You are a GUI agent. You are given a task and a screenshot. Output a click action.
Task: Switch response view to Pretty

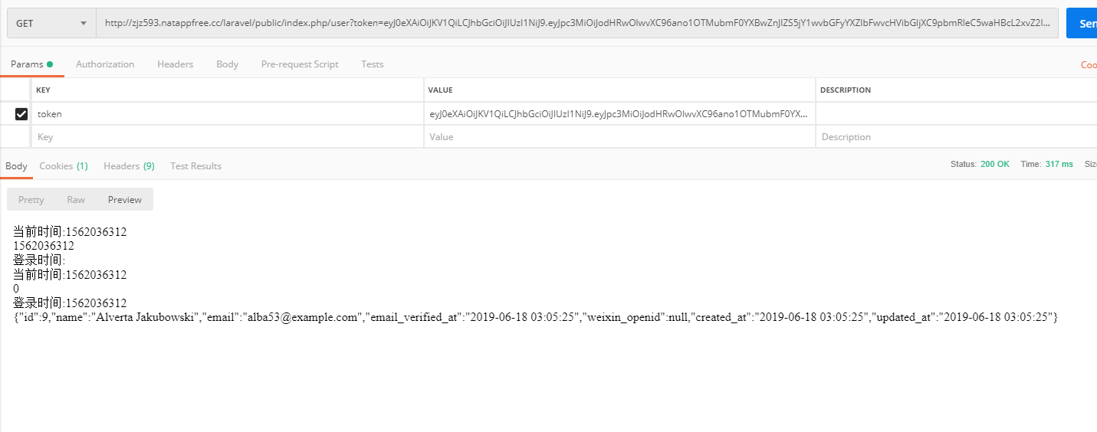coord(31,200)
